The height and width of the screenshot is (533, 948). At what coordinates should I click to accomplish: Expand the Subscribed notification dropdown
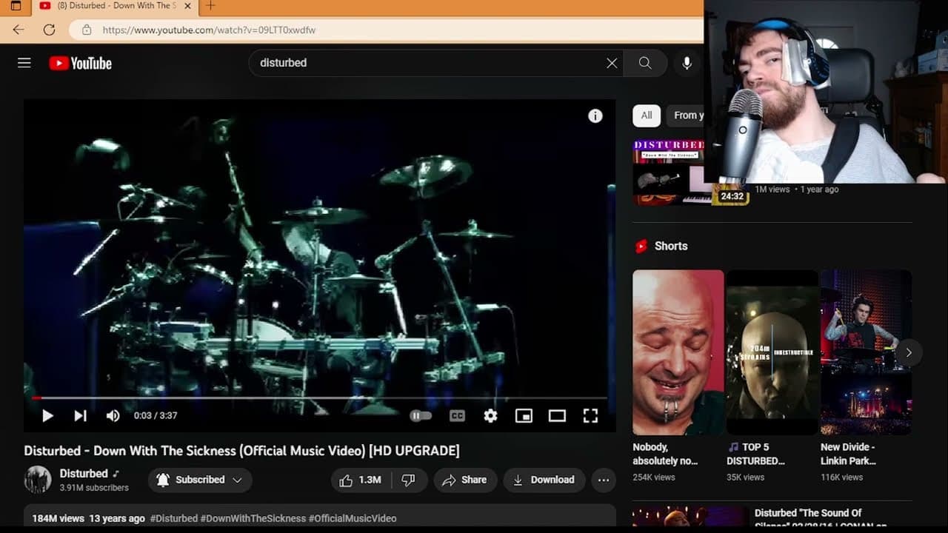click(200, 480)
